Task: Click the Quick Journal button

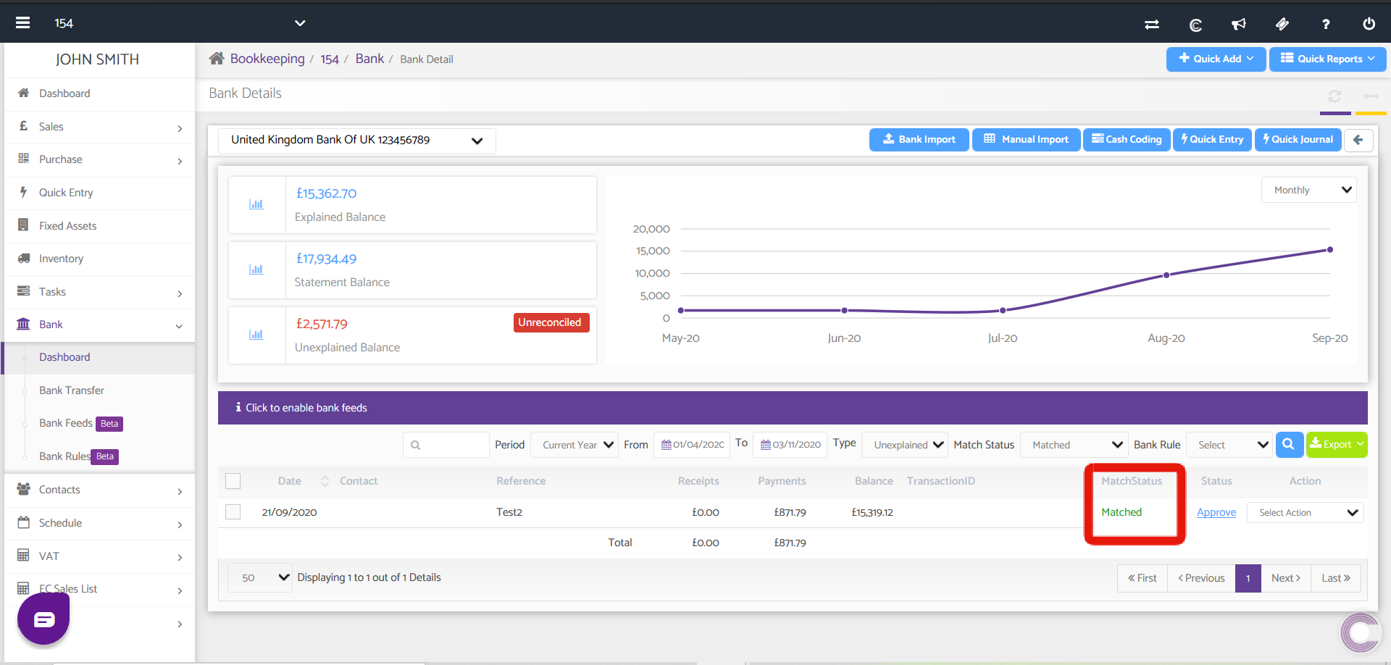Action: coord(1298,140)
